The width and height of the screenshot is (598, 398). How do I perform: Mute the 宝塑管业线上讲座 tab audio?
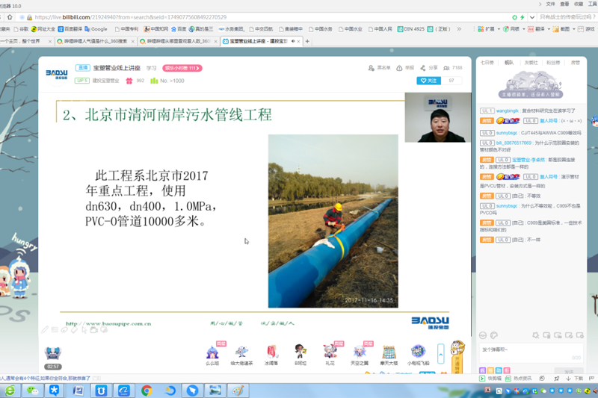[293, 41]
